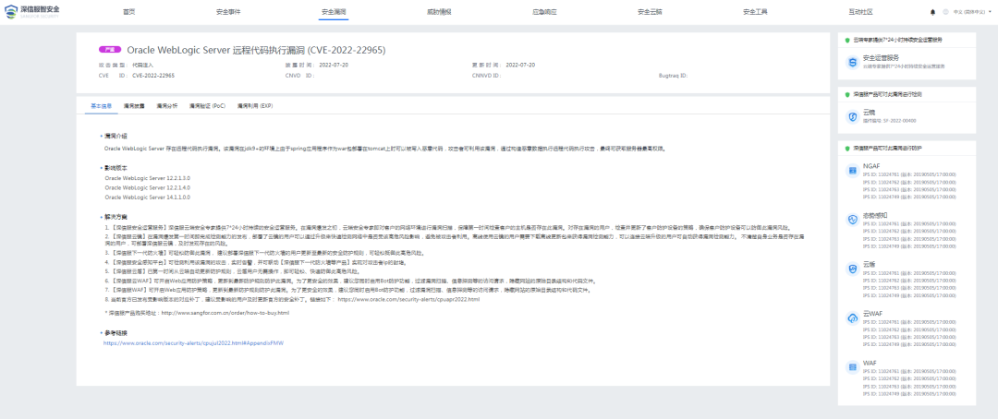
Task: Click the CNNVD ID field label
Action: coord(486,75)
